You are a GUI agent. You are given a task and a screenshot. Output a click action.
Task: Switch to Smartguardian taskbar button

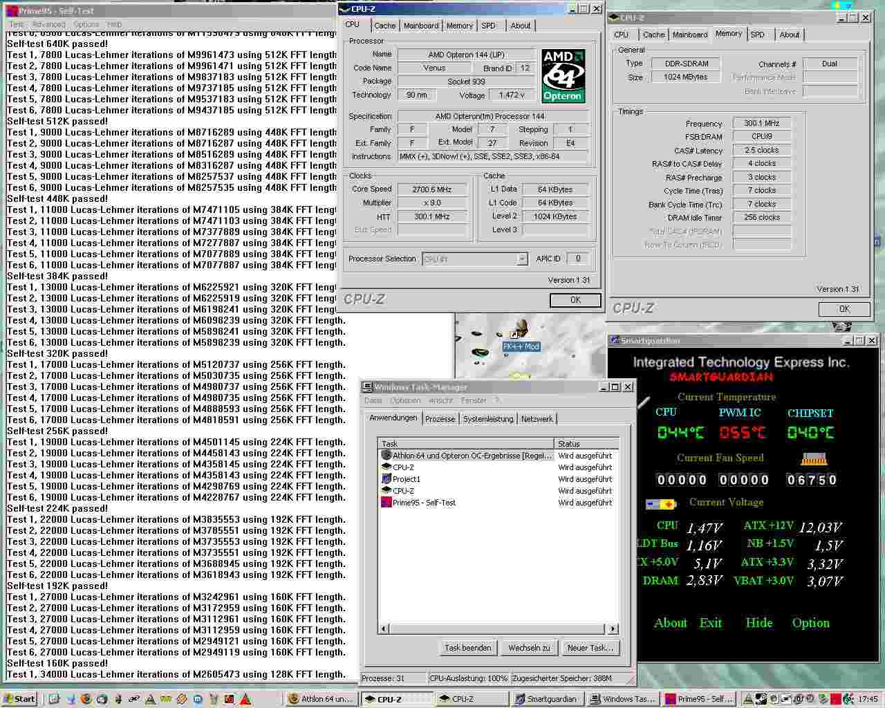pos(547,699)
